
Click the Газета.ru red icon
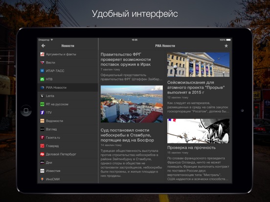[42, 138]
